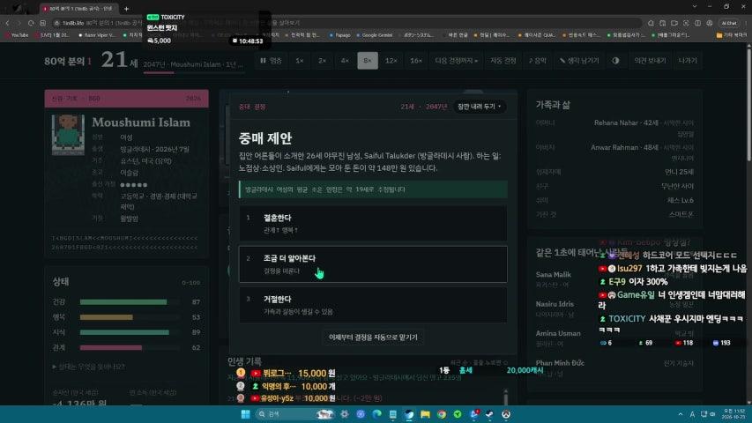Screen dimensions: 752x423
Task: Expand the 상태는 무엇을 뜻하나요 disclosure
Action: (x=89, y=367)
